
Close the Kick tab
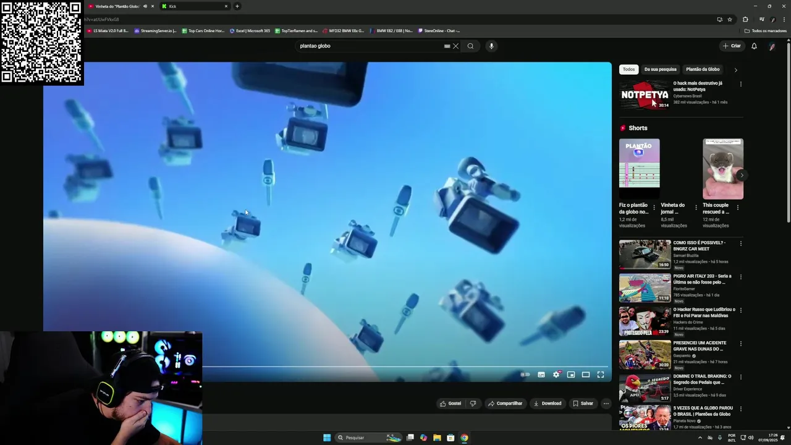pyautogui.click(x=226, y=6)
